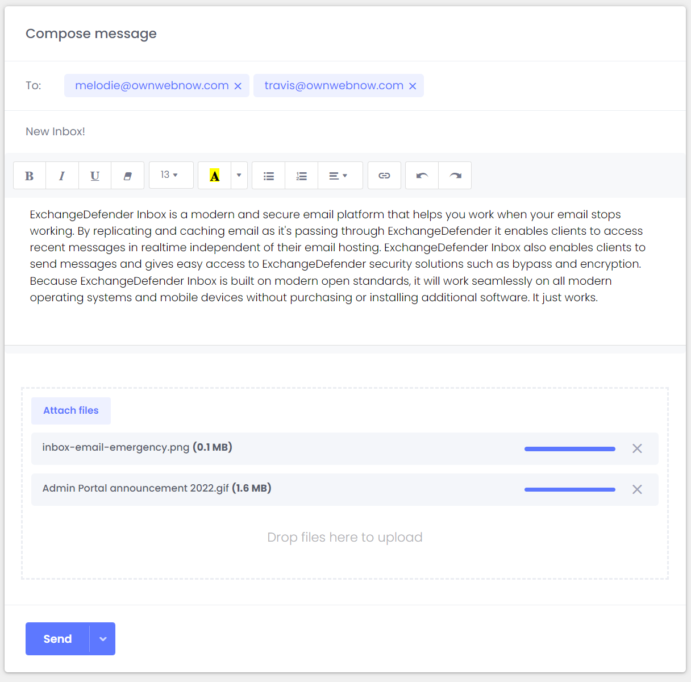The height and width of the screenshot is (682, 691).
Task: Toggle italic text formatting
Action: pos(62,176)
